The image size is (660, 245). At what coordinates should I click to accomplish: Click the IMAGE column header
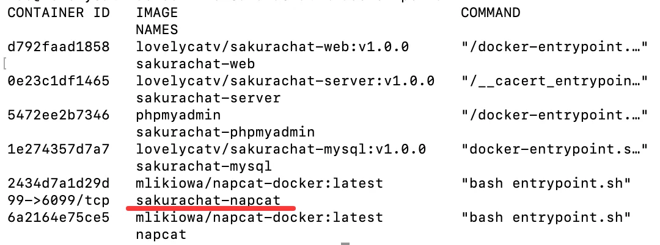click(157, 12)
